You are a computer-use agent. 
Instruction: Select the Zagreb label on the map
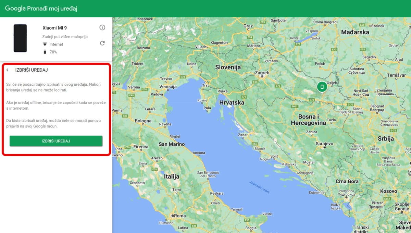point(262,73)
